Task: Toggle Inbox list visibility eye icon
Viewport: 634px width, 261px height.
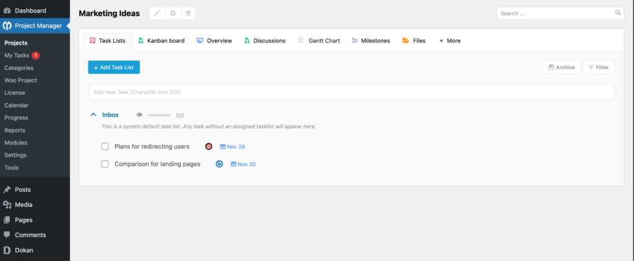Action: coord(139,115)
